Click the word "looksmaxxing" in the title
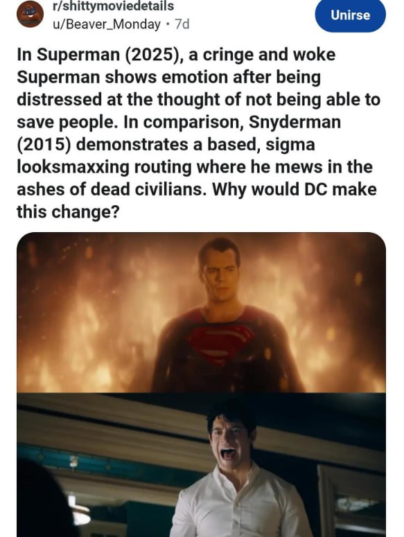The height and width of the screenshot is (537, 404). [x=73, y=167]
